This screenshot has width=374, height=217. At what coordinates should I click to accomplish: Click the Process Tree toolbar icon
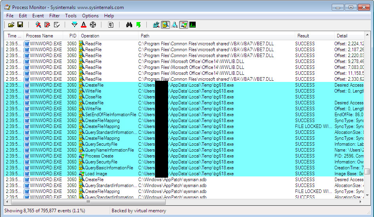[x=111, y=25]
